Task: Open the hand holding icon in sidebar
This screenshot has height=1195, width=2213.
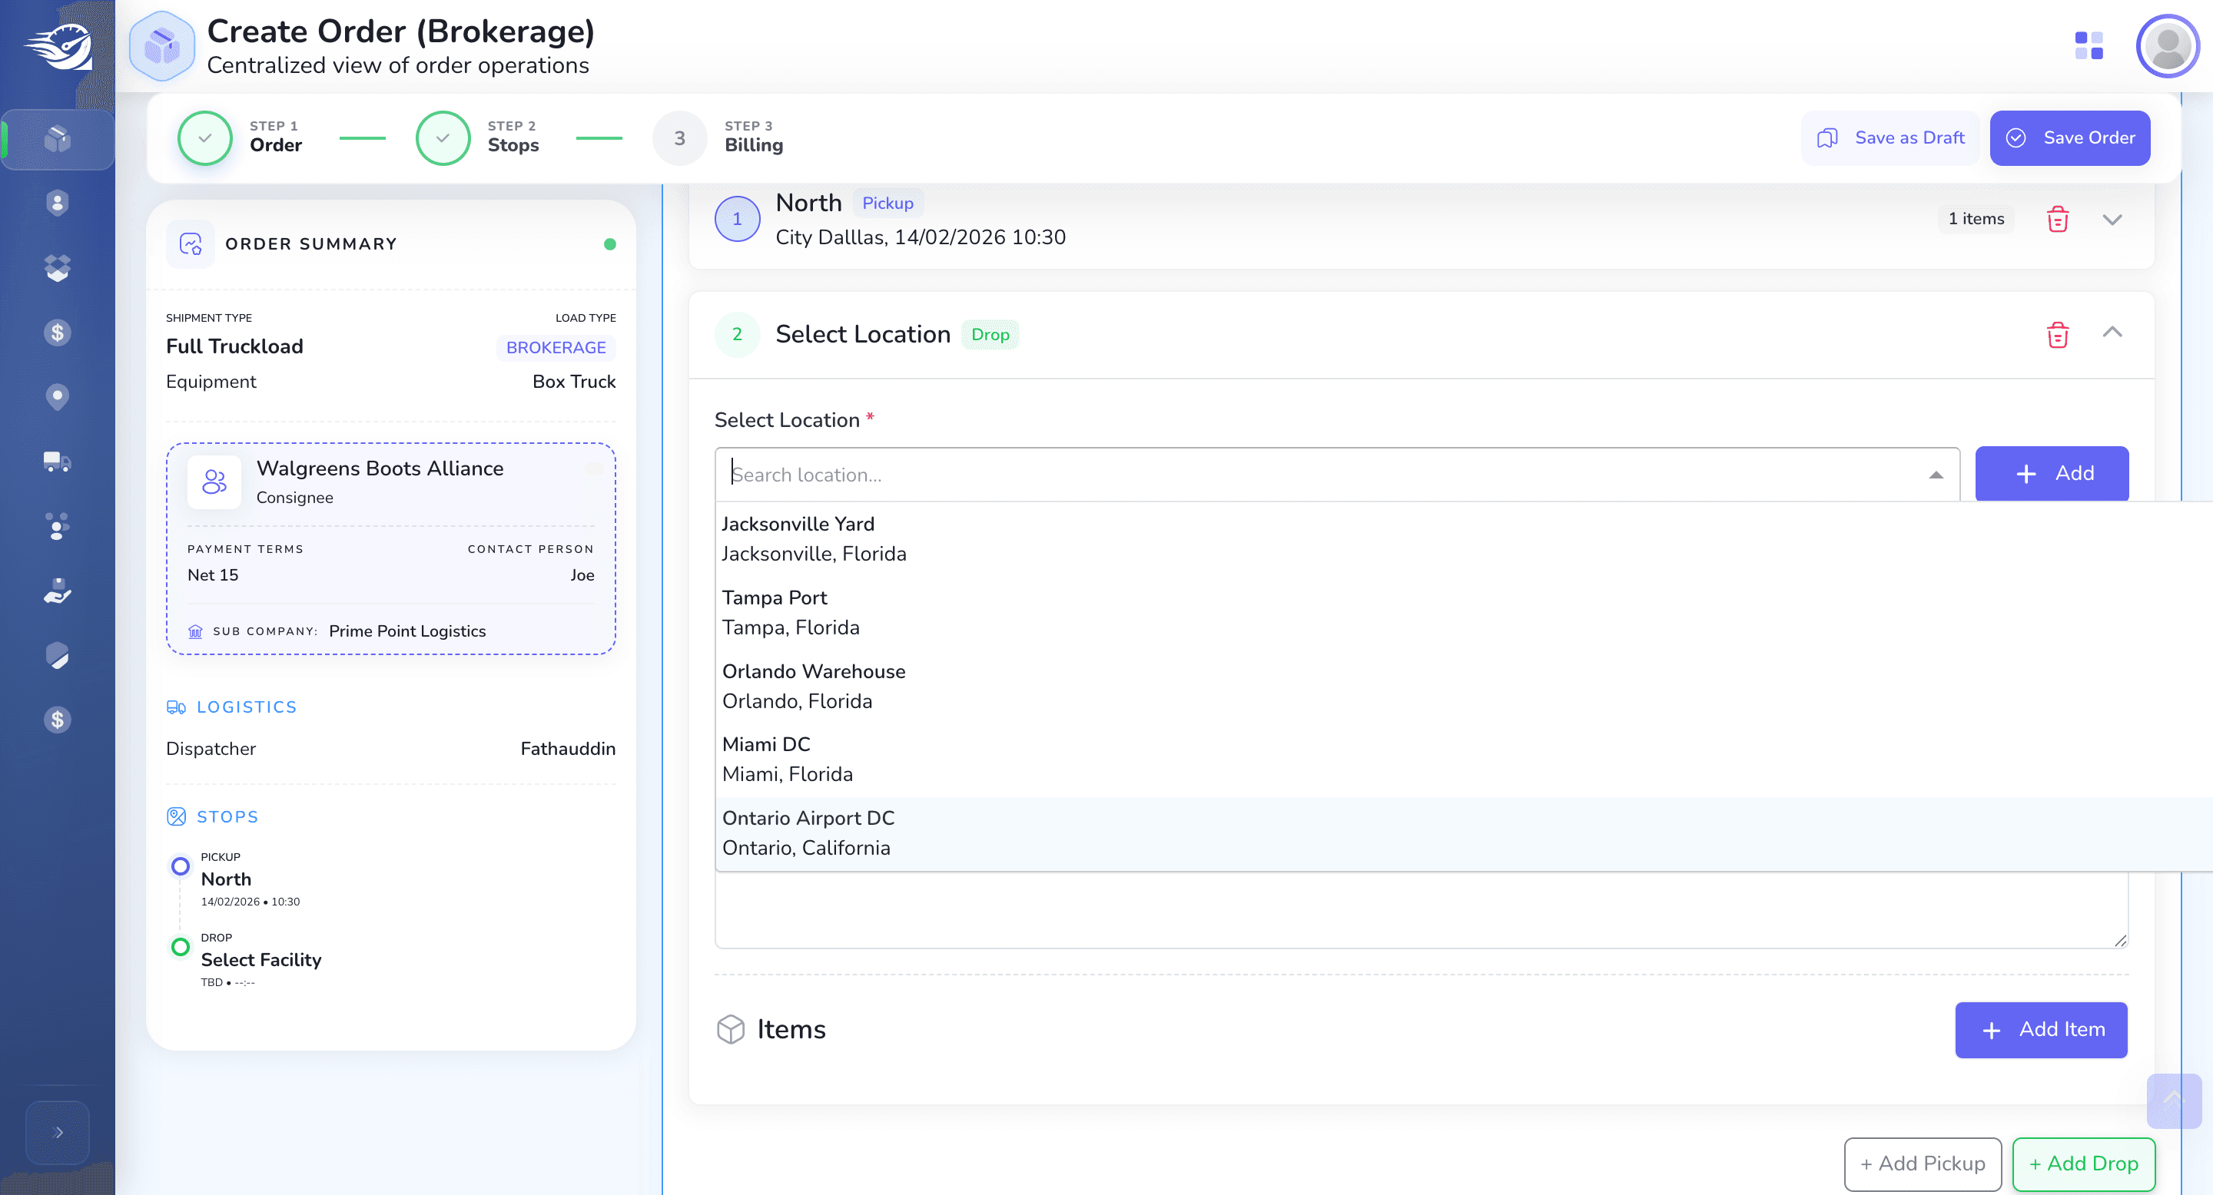Action: point(58,591)
